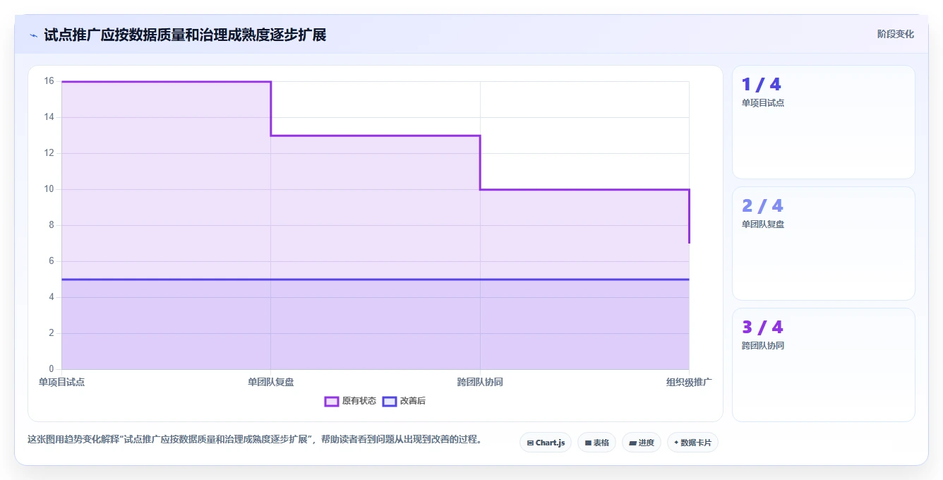Select the 表格 tag chip
Screen dimensions: 943x480
[x=596, y=443]
